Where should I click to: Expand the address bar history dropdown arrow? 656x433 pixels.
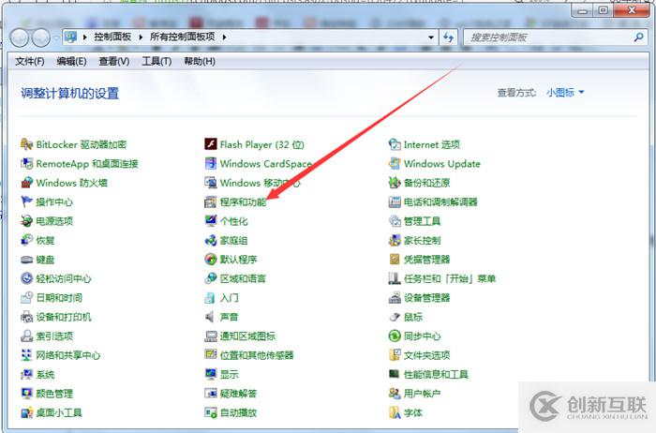pos(431,37)
